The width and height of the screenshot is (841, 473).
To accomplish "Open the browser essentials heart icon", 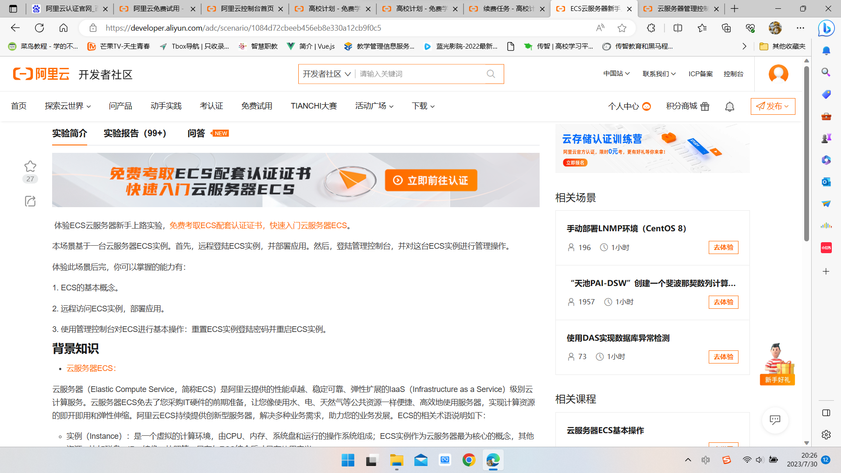I will click(750, 28).
